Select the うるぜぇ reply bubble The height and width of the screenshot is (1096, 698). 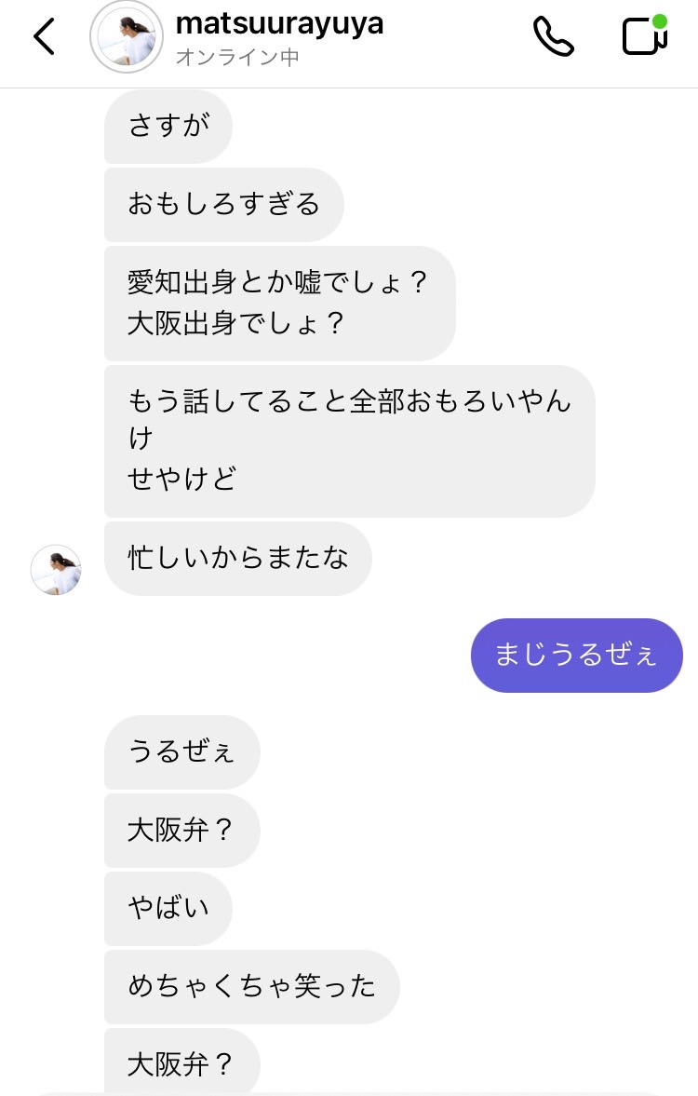181,751
